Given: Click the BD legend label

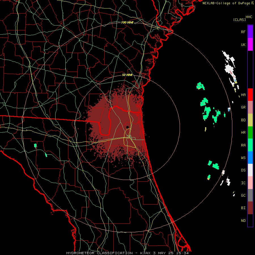Looking at the screenshot, I should tap(243, 120).
